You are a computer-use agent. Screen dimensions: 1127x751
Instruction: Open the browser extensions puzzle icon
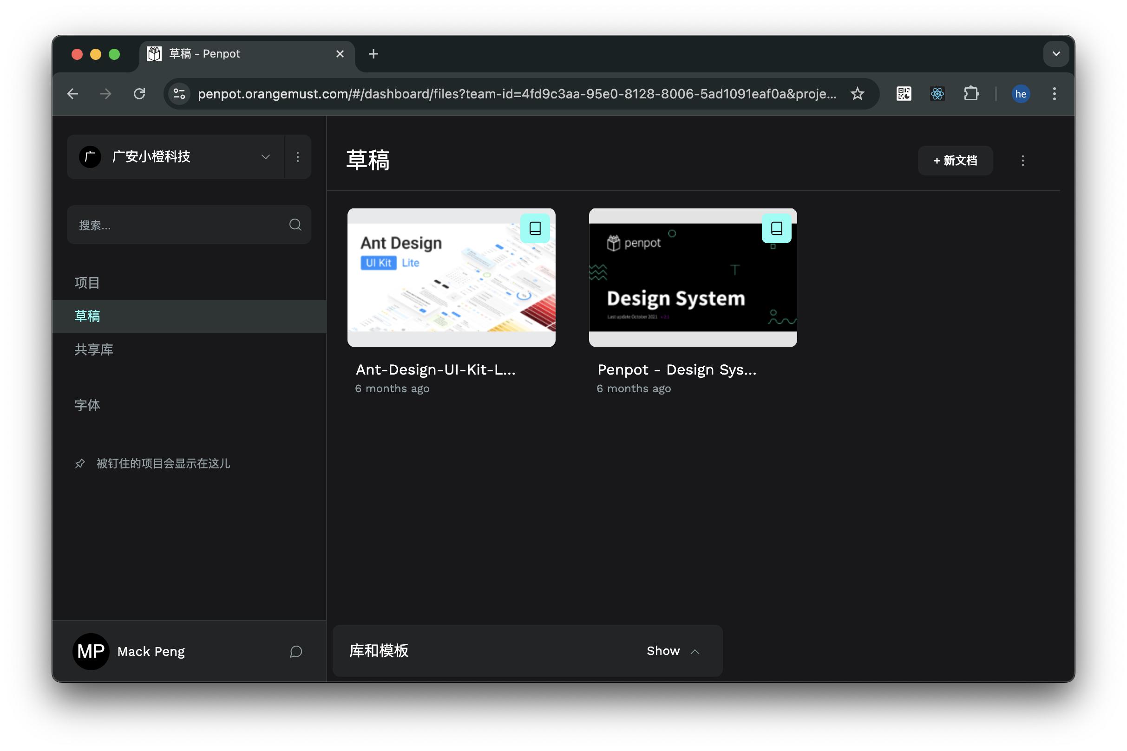tap(971, 94)
